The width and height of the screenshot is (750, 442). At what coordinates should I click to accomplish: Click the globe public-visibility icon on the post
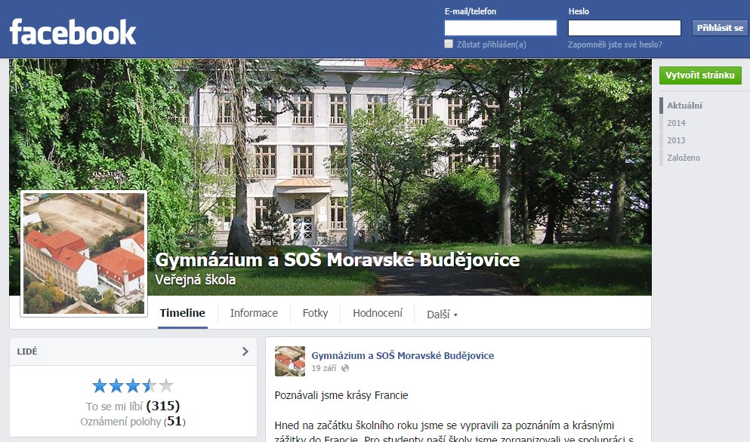pos(345,368)
